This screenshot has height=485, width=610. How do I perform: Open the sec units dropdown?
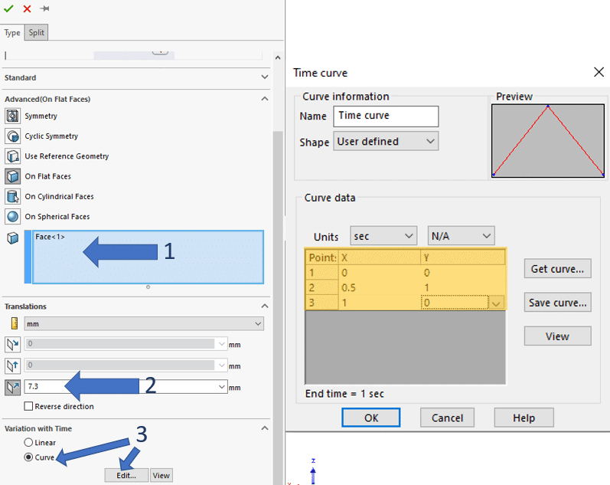(383, 236)
